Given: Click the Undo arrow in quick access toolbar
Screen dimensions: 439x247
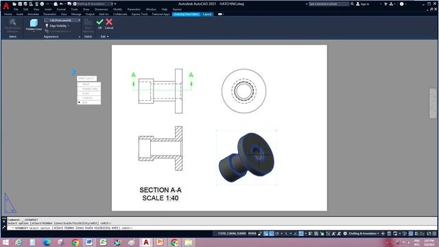Looking at the screenshot, I should click(61, 4).
